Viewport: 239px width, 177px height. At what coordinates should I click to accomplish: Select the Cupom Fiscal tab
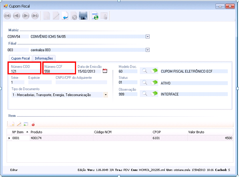[21, 58]
